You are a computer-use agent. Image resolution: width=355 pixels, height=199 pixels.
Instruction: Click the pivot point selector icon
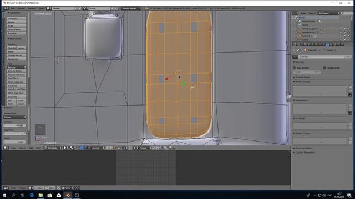pos(72,148)
